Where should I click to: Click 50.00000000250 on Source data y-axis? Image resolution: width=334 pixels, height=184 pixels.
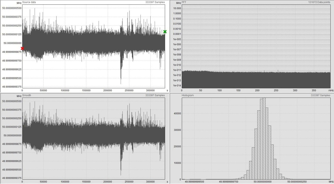pos(12,26)
